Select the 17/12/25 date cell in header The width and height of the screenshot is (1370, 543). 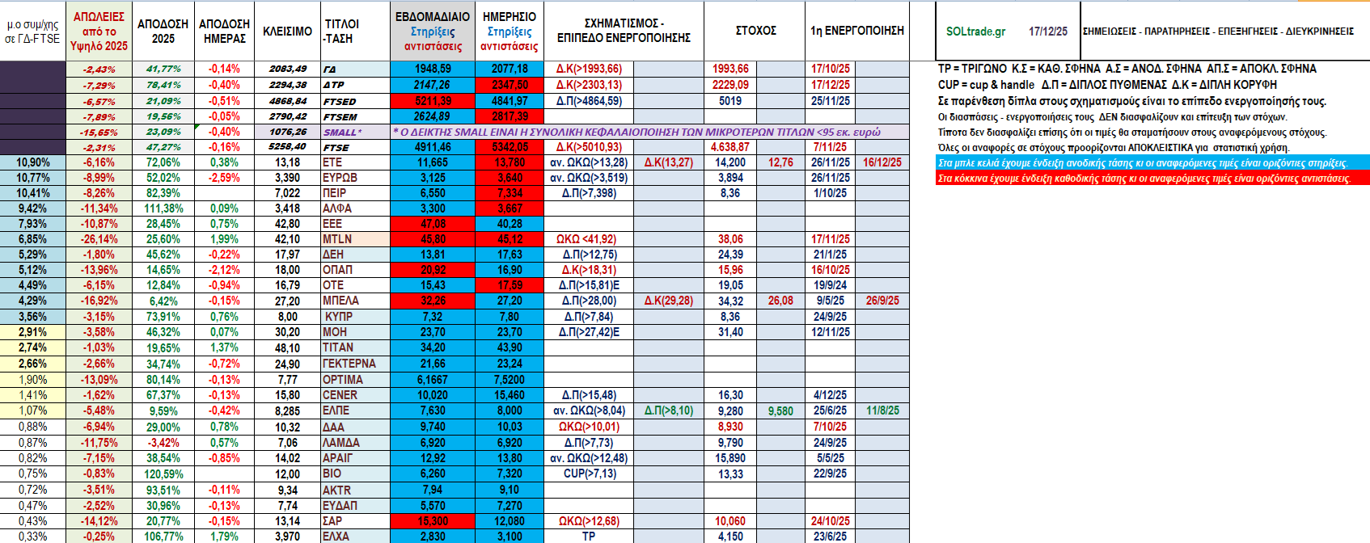(1047, 32)
